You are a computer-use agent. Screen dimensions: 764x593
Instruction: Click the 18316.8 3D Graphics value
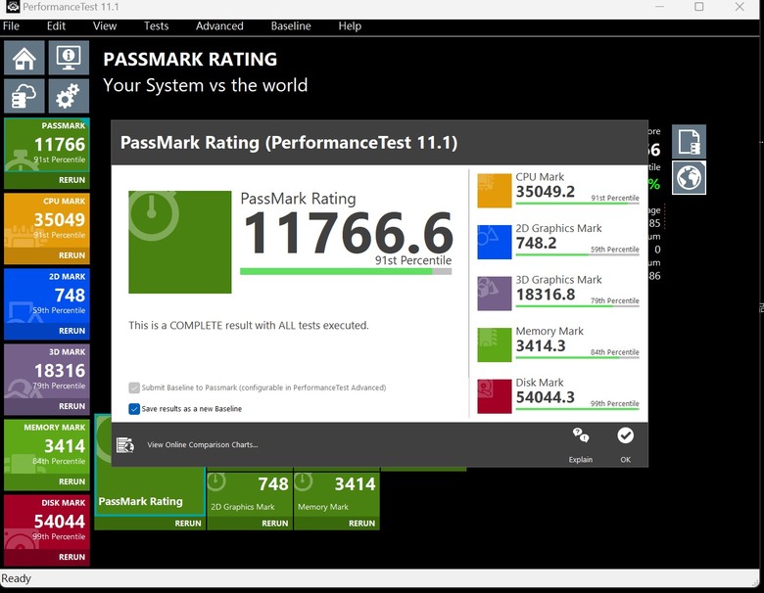(546, 295)
